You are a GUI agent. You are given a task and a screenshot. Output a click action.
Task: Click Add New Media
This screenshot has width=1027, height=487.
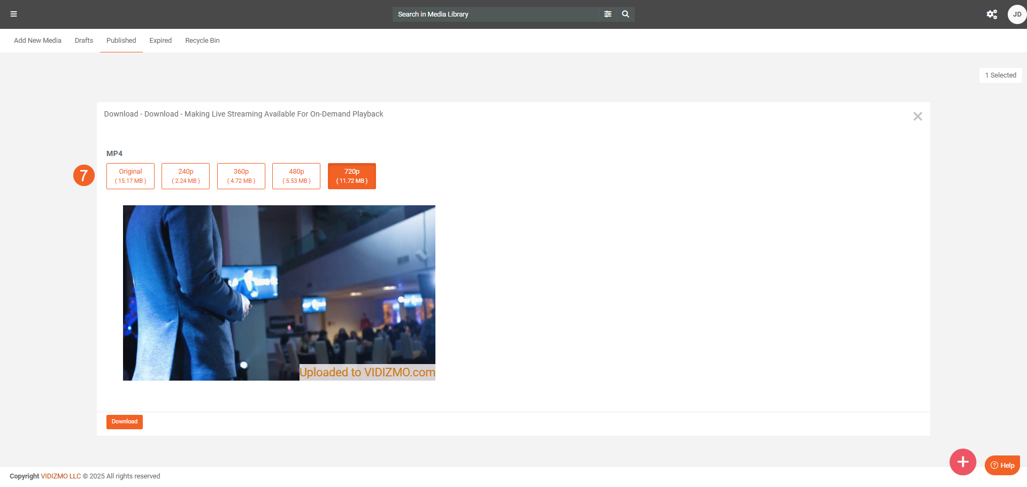(x=37, y=41)
